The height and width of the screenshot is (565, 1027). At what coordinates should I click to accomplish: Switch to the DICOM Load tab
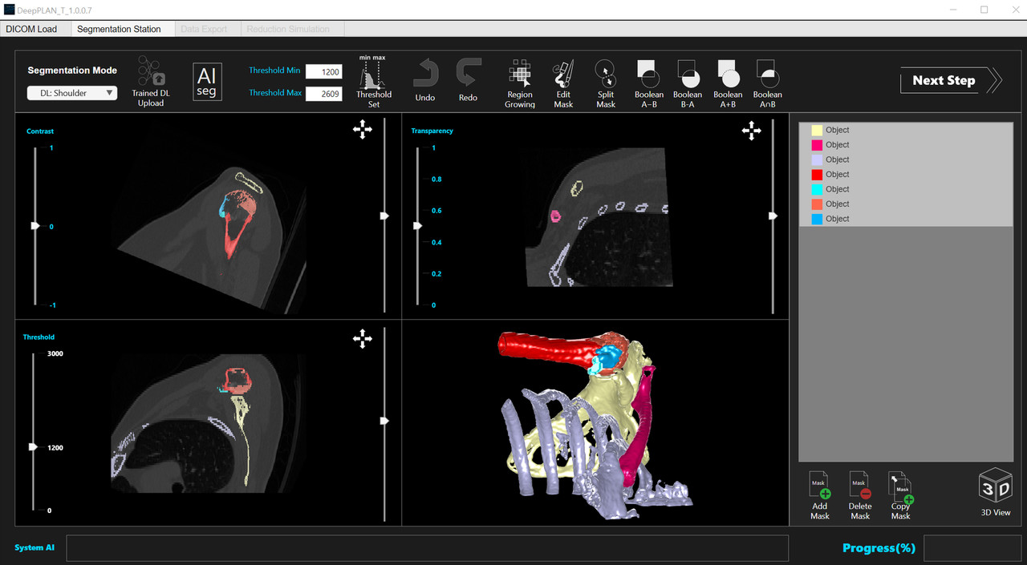click(31, 29)
